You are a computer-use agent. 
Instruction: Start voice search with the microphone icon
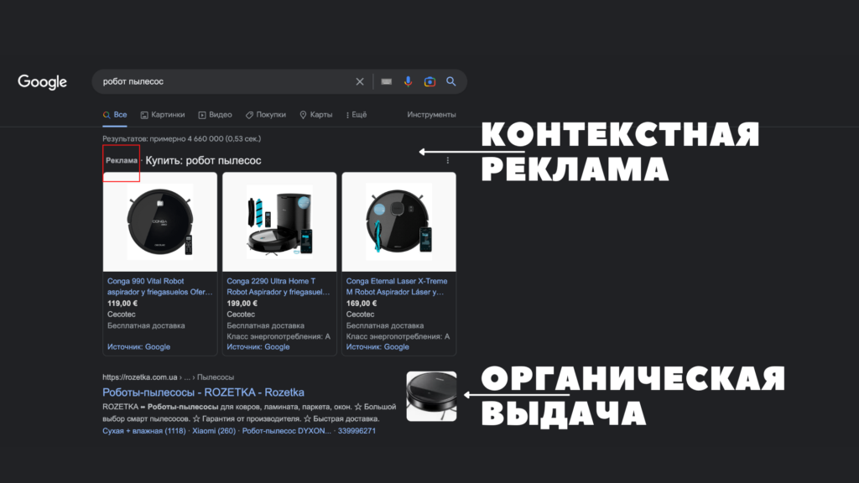coord(409,81)
